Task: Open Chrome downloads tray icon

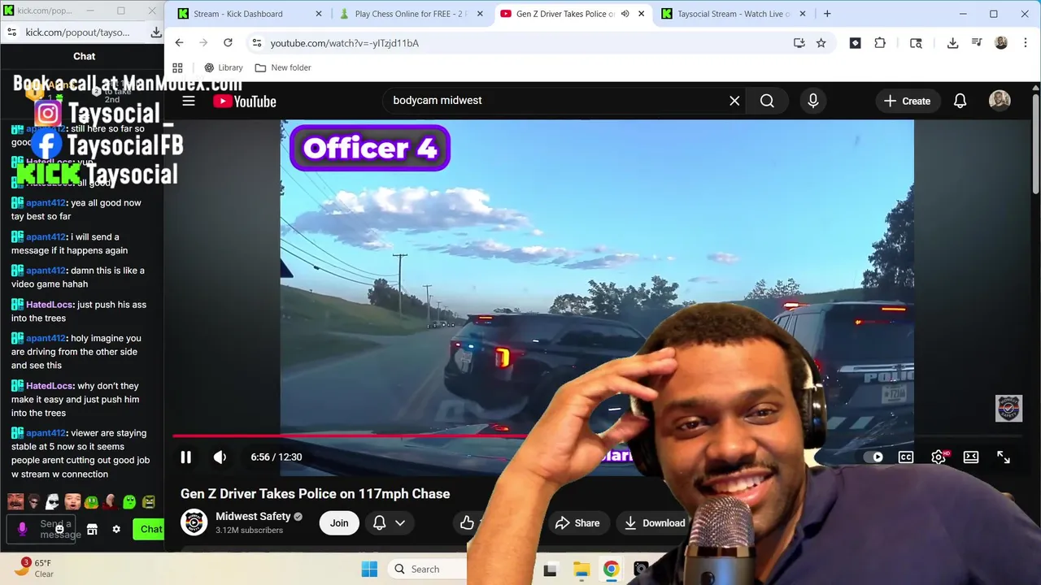Action: (952, 43)
